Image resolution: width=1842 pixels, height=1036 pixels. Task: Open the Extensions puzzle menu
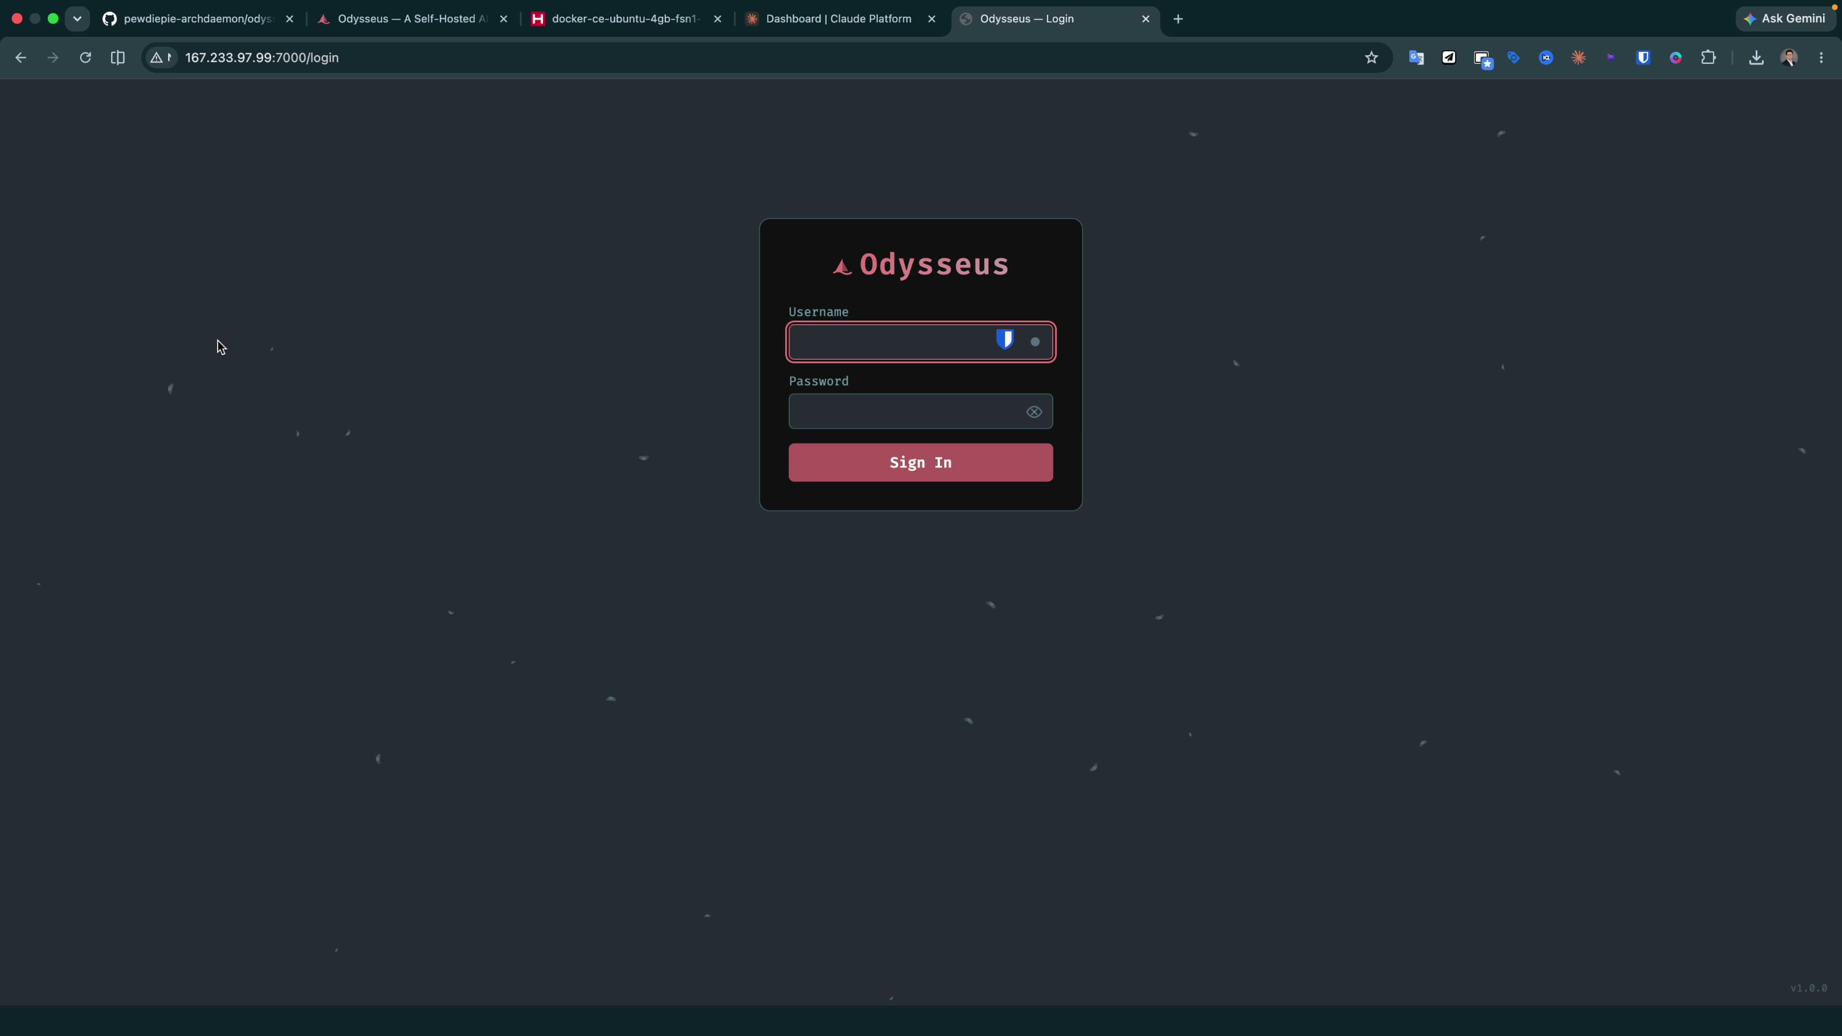[x=1708, y=58]
